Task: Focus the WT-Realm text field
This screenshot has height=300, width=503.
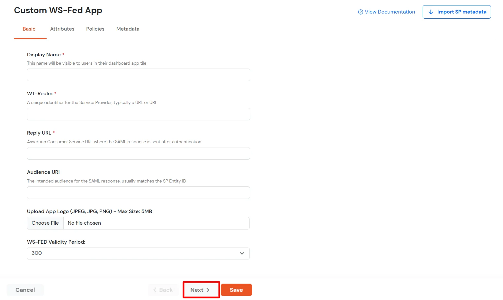Action: point(138,114)
